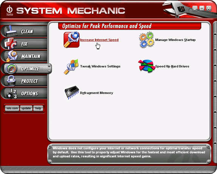Close the System Mechanic window
The image size is (217, 174).
point(209,8)
